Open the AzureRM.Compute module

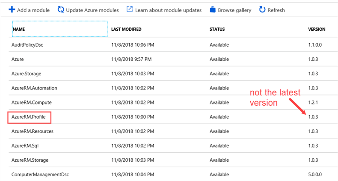coord(32,102)
